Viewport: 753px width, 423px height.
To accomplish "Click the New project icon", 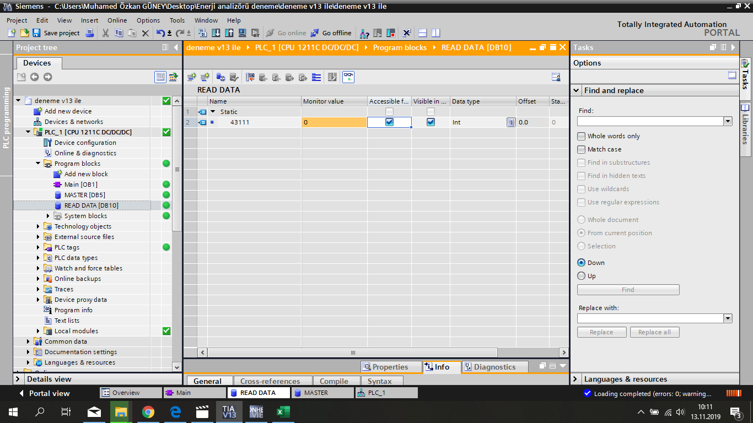I will [x=12, y=33].
